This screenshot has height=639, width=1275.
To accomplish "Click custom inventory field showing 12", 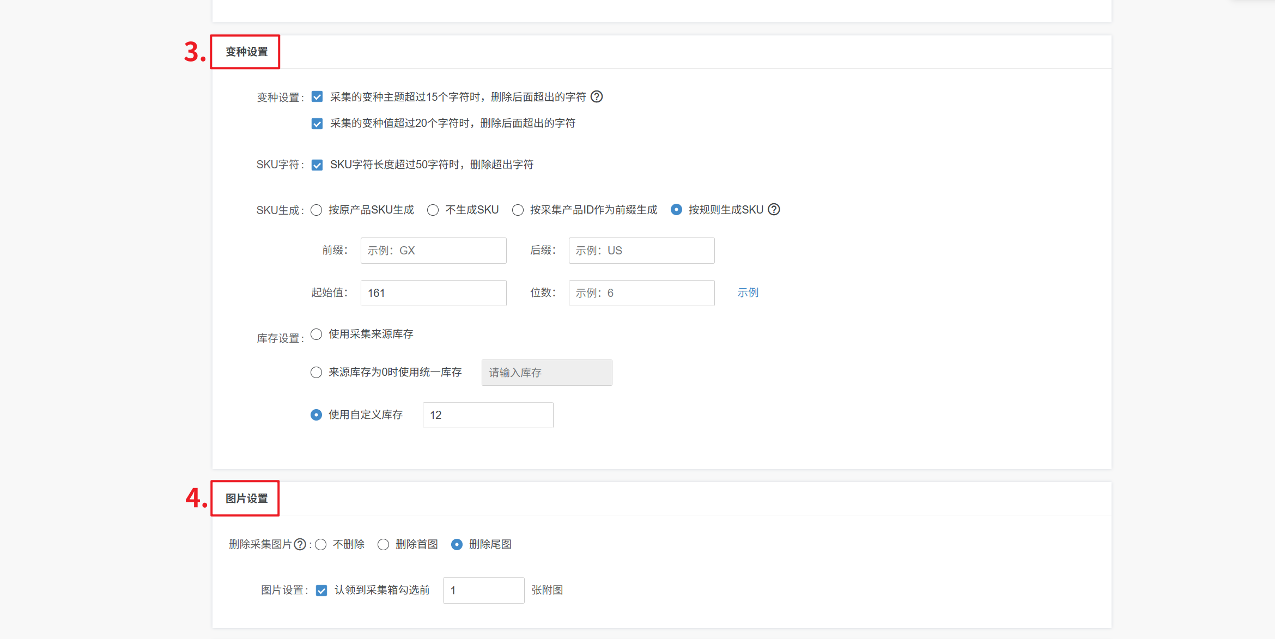I will pyautogui.click(x=488, y=415).
